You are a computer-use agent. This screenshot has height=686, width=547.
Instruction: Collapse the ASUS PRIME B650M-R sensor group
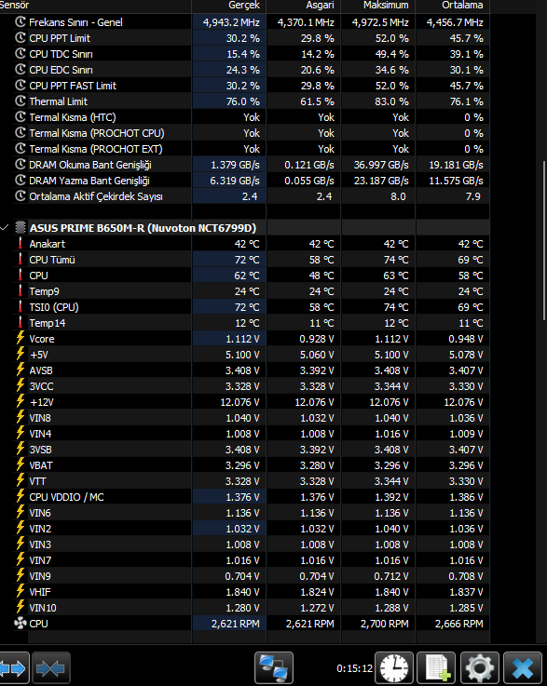coord(5,228)
